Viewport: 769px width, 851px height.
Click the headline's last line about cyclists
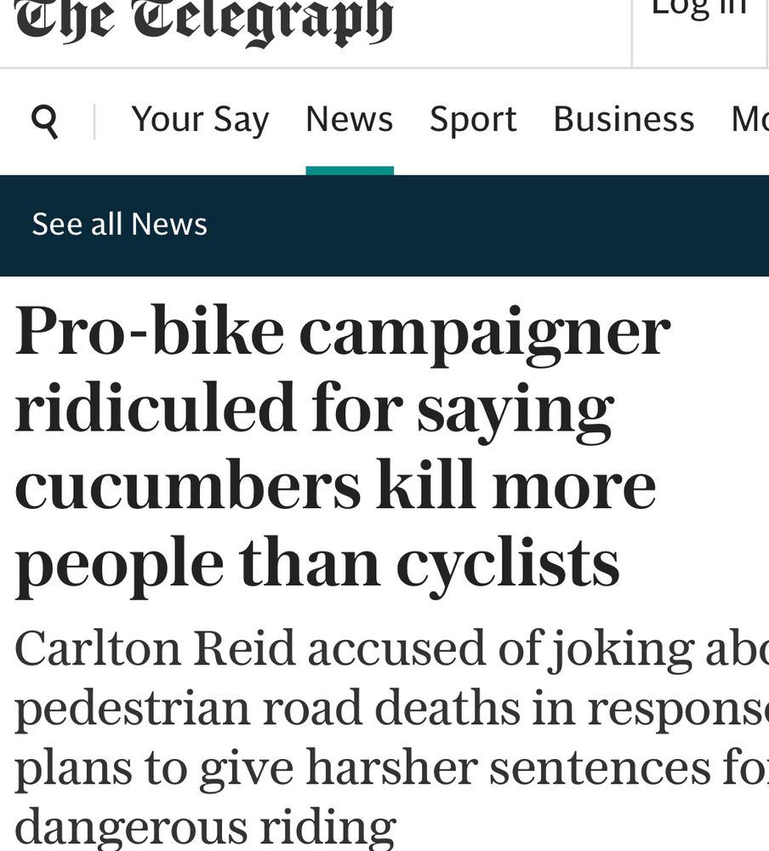317,566
